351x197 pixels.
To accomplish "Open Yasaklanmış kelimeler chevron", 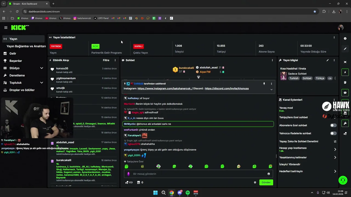I will tap(335, 158).
